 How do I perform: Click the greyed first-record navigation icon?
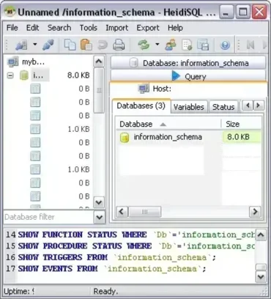click(x=250, y=45)
